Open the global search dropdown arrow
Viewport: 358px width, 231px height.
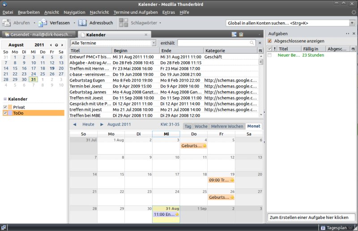coord(352,23)
